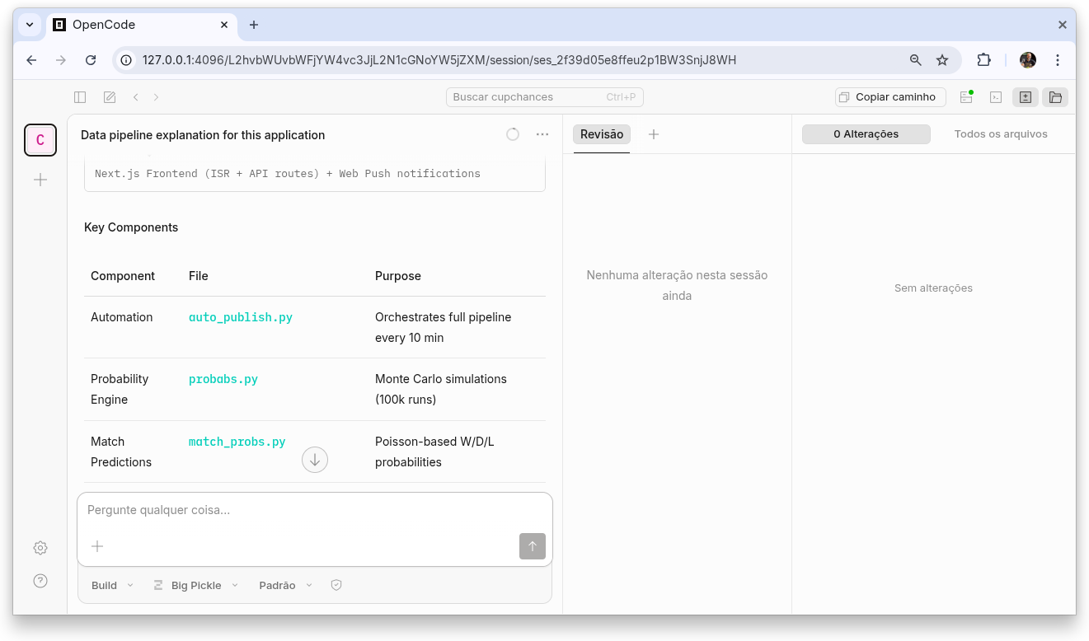The height and width of the screenshot is (641, 1089).
Task: Open the Big Pickle model dropdown
Action: pyautogui.click(x=196, y=585)
